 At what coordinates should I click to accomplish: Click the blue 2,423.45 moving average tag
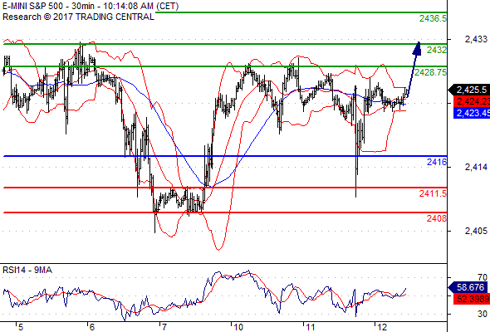pyautogui.click(x=472, y=113)
